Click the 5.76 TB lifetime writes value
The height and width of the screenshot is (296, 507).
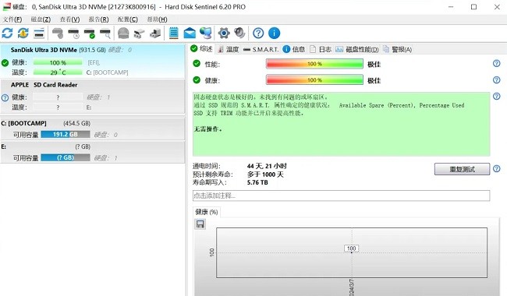click(257, 182)
